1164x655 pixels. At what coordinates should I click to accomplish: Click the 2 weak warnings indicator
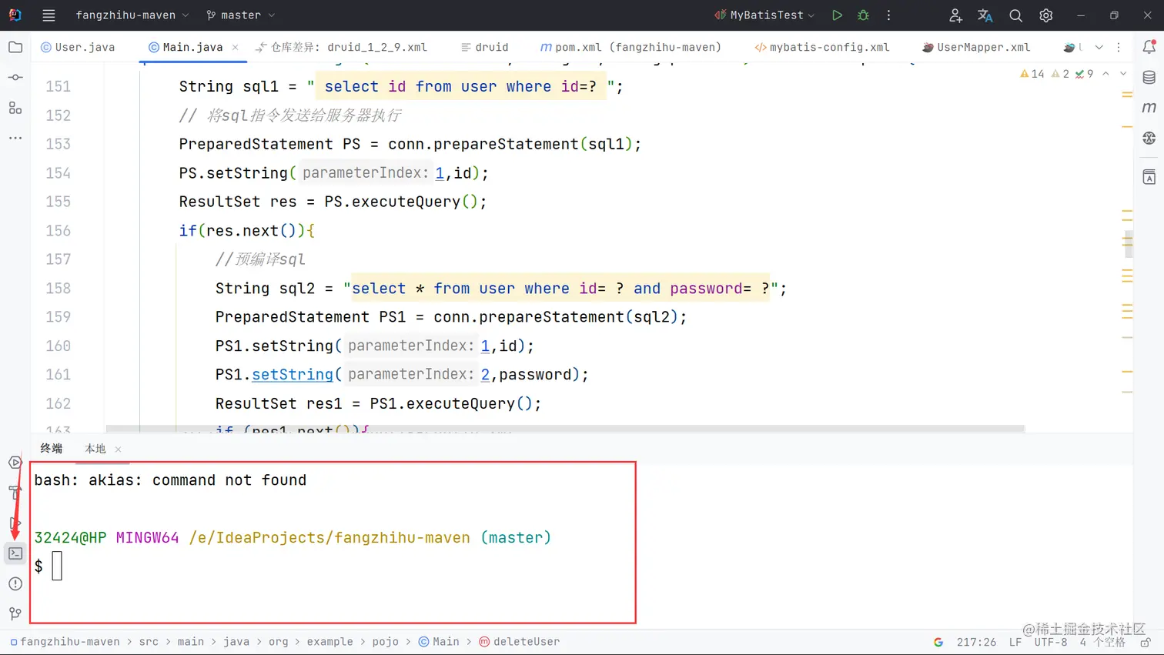(1060, 74)
